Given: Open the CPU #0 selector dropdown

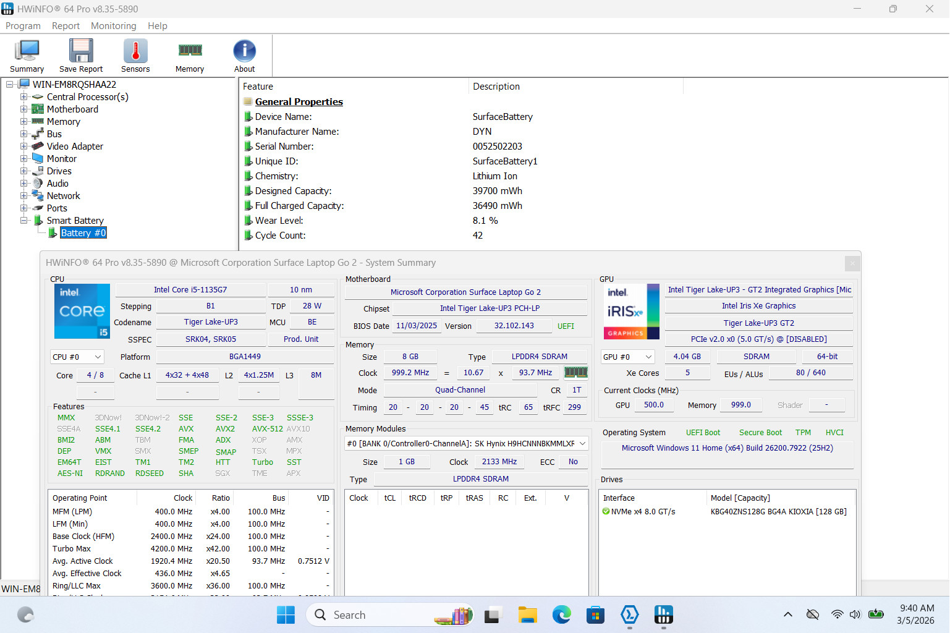Looking at the screenshot, I should coord(77,357).
